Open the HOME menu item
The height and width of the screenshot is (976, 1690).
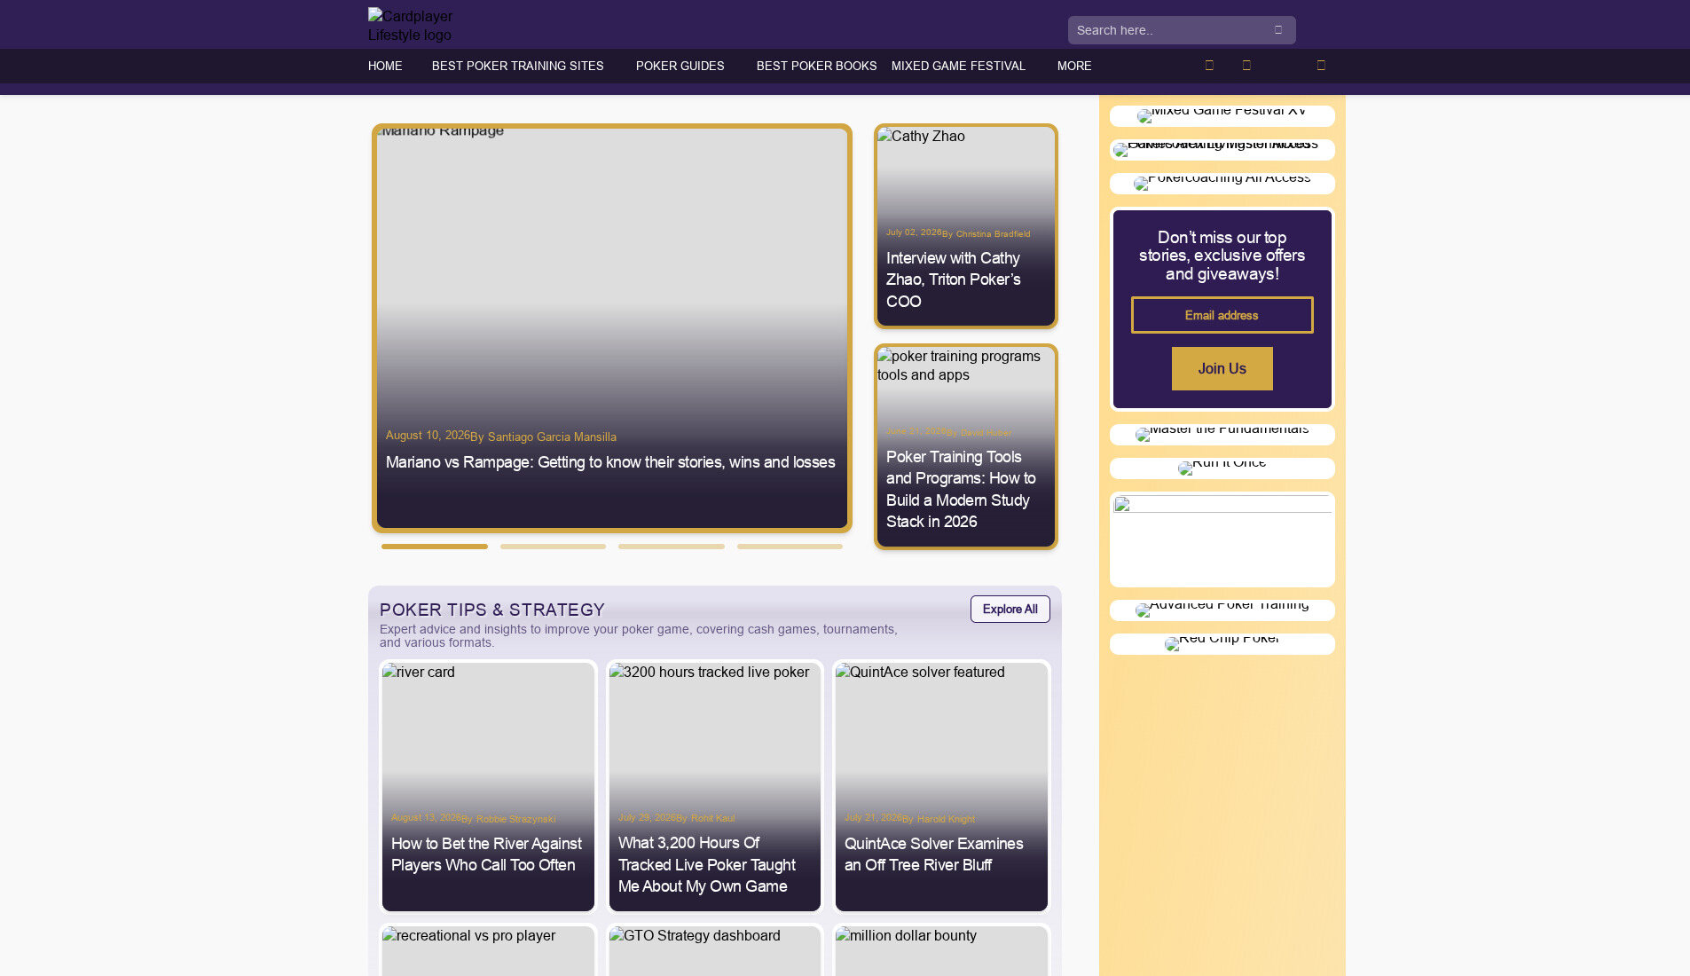(x=385, y=67)
